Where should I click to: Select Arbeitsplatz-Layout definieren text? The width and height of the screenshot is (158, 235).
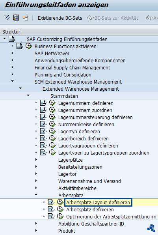98,203
